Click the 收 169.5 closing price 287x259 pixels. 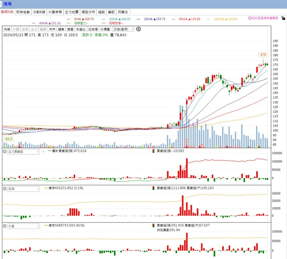pos(71,35)
